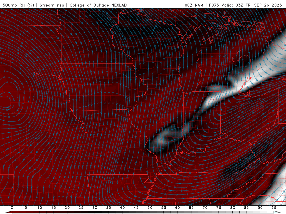The height and width of the screenshot is (214, 286).
Task: Click the '500mb RH (%)' title text
Action: click(x=18, y=5)
